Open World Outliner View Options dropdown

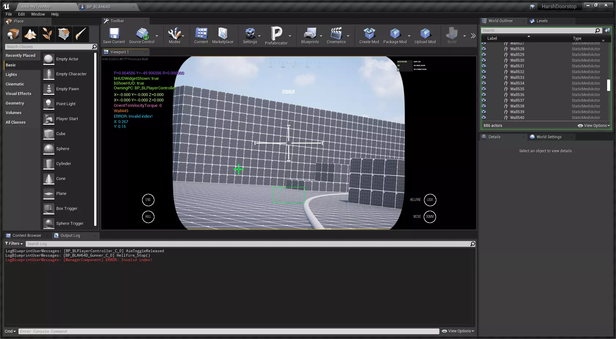tap(594, 126)
